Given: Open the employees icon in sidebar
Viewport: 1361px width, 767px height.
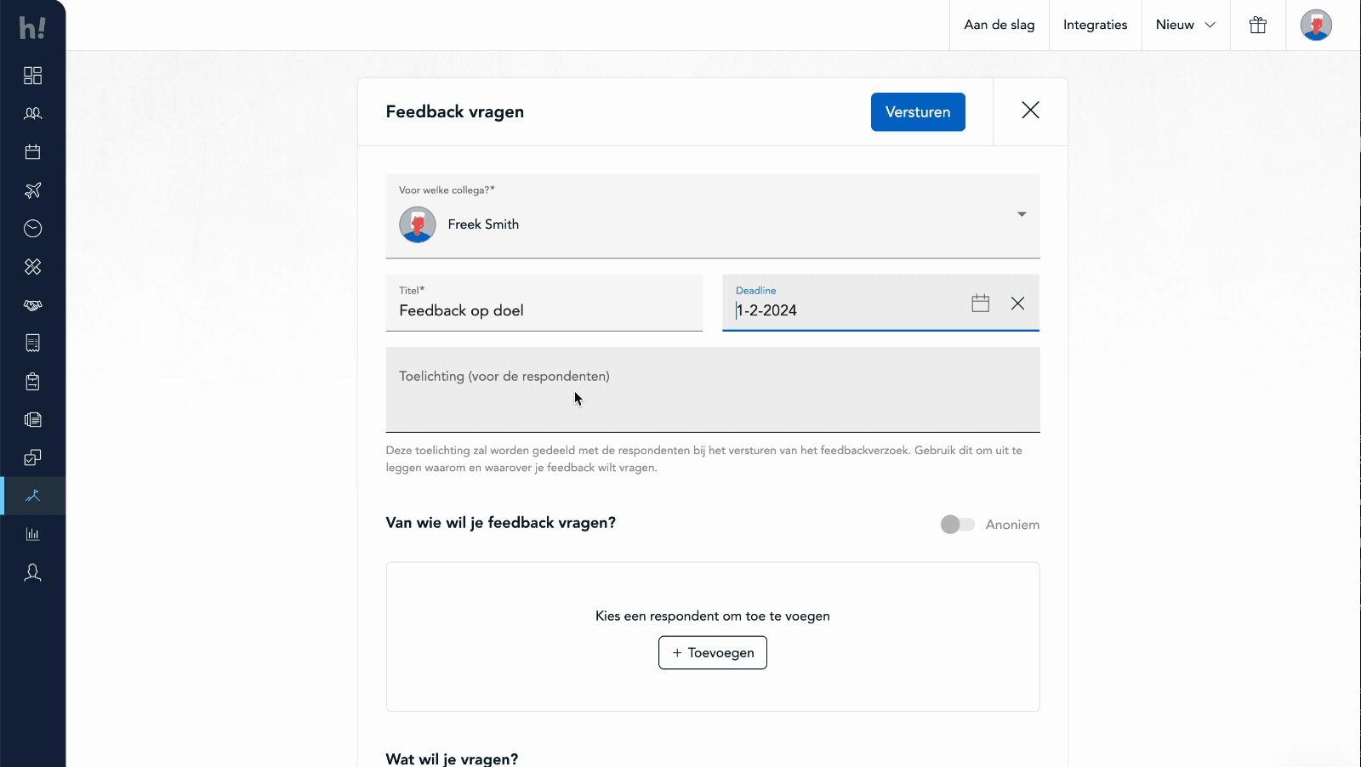Looking at the screenshot, I should tap(32, 114).
